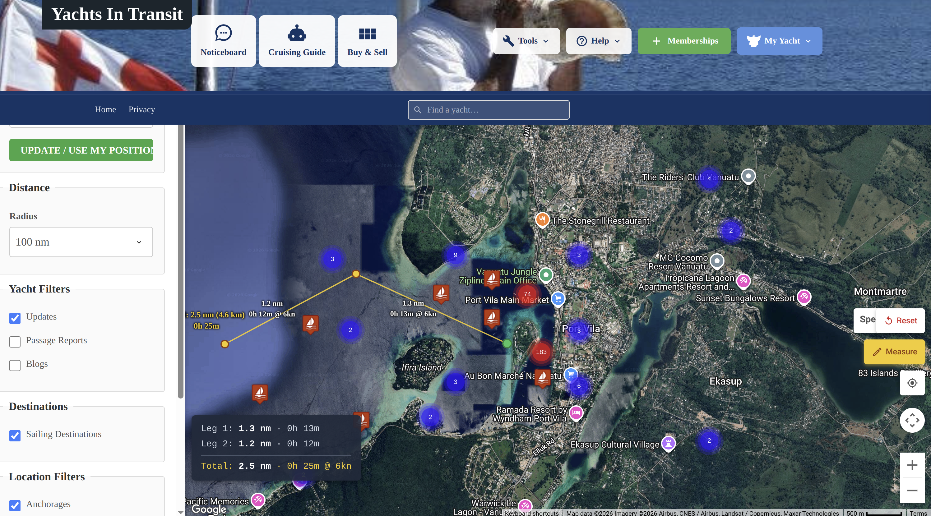Click the map zoom-in plus control

pyautogui.click(x=912, y=465)
